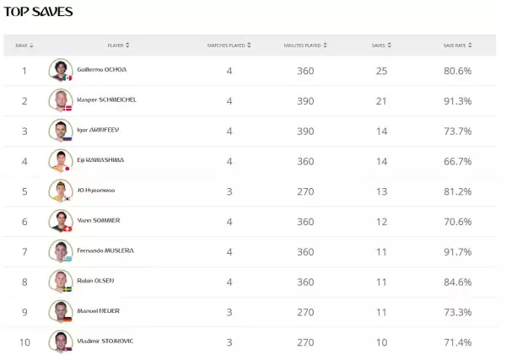Click Kasper Schmeichel's player photo
Screen dimensions: 506x355
point(59,100)
